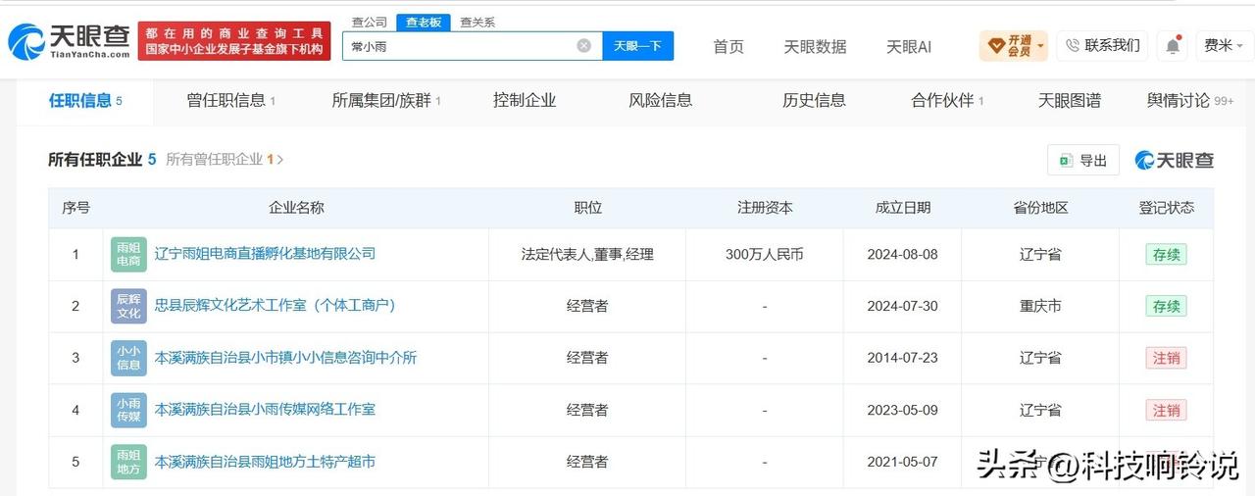The image size is (1255, 496).
Task: Open the 开通会员 membership dropdown
Action: pyautogui.click(x=1014, y=45)
